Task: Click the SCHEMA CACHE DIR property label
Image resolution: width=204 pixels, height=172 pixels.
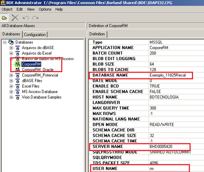Action: pyautogui.click(x=113, y=130)
